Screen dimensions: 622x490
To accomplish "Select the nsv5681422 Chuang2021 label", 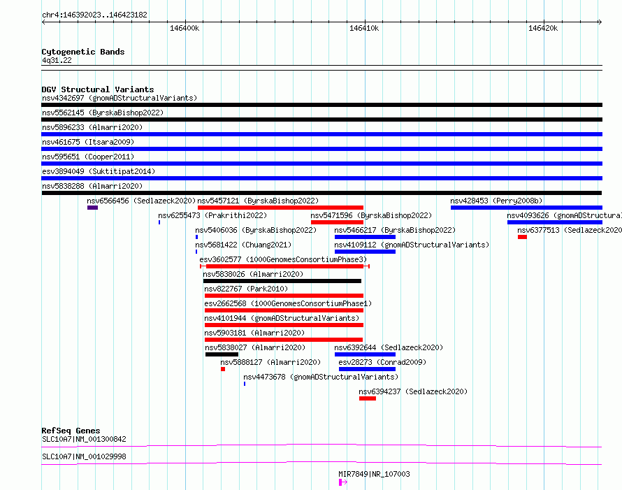I will pyautogui.click(x=243, y=245).
